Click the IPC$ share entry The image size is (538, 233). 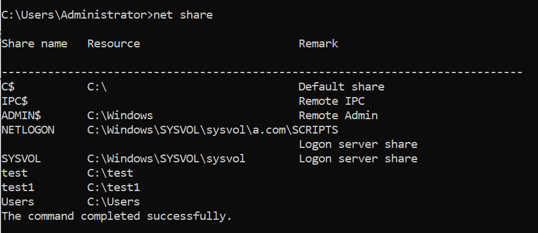15,101
